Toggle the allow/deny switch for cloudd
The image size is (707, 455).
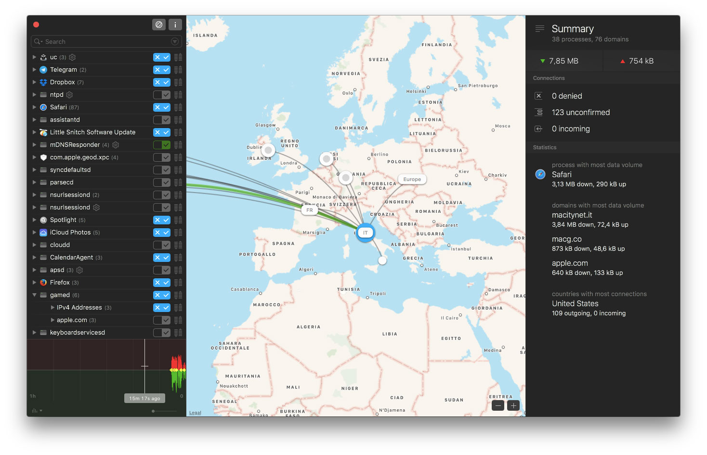click(162, 245)
